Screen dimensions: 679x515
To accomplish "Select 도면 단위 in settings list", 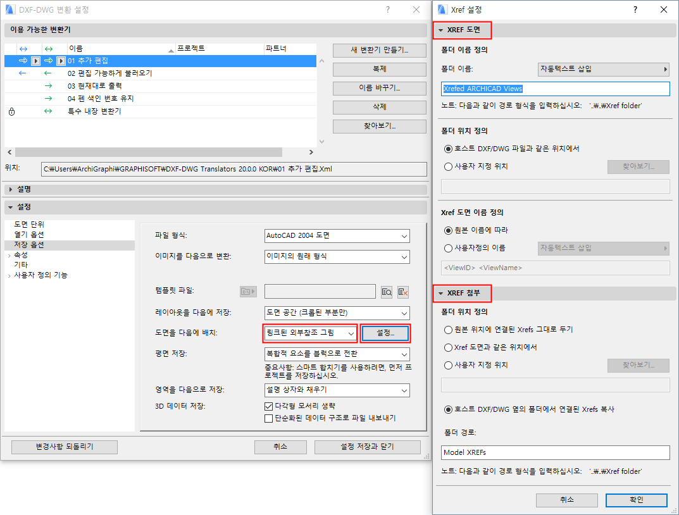I will pos(29,225).
